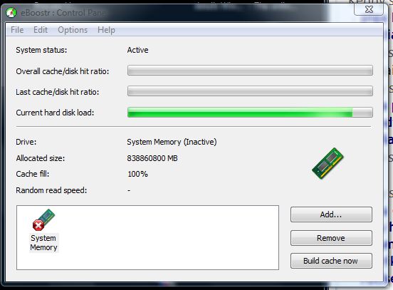This screenshot has width=393, height=290.
Task: Click the eBoostr Control Panel title bar
Action: pyautogui.click(x=175, y=13)
